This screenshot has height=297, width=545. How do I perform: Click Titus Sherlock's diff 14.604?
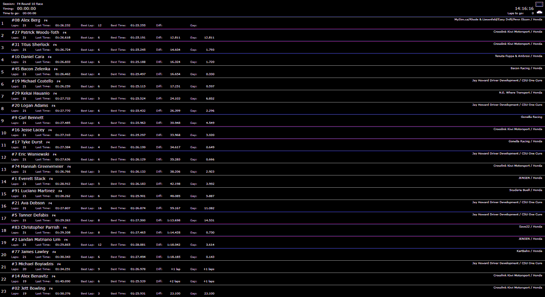pos(175,50)
